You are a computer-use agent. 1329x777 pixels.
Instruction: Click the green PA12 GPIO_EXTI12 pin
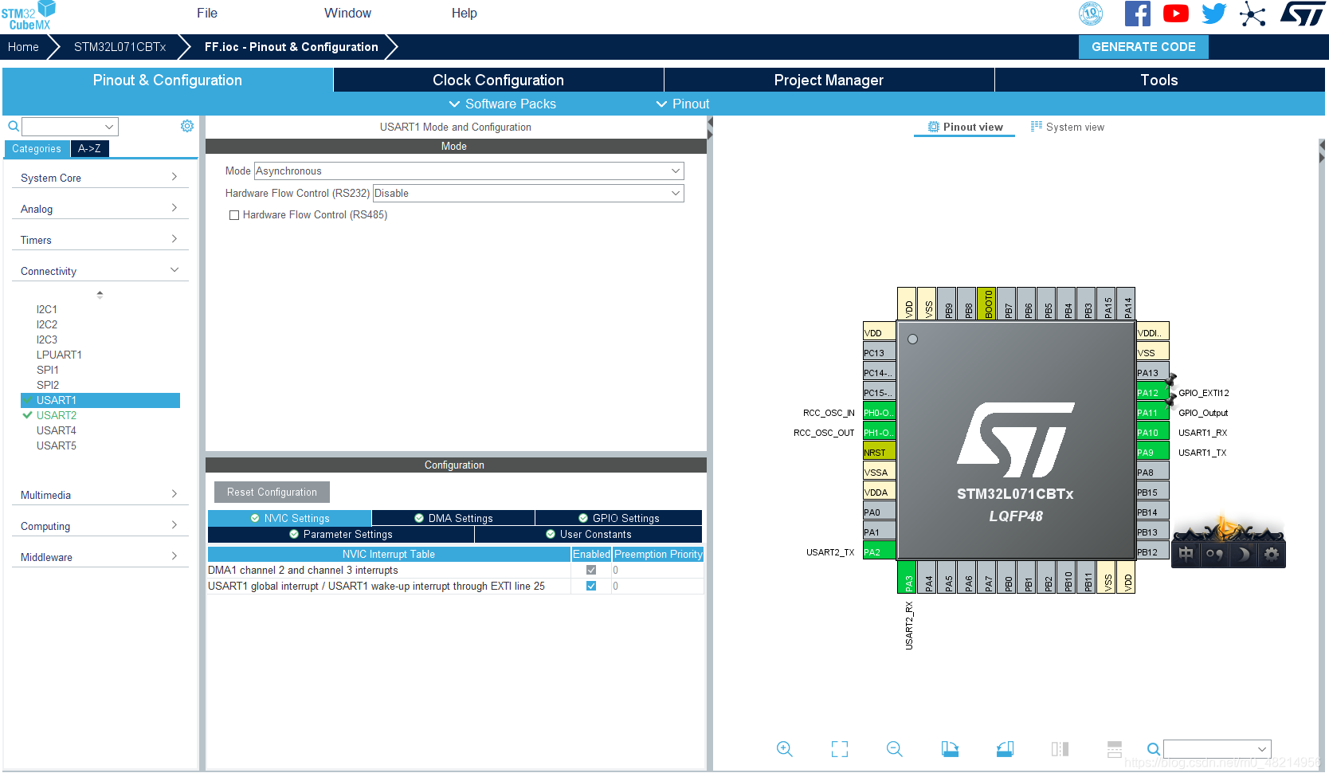point(1152,392)
